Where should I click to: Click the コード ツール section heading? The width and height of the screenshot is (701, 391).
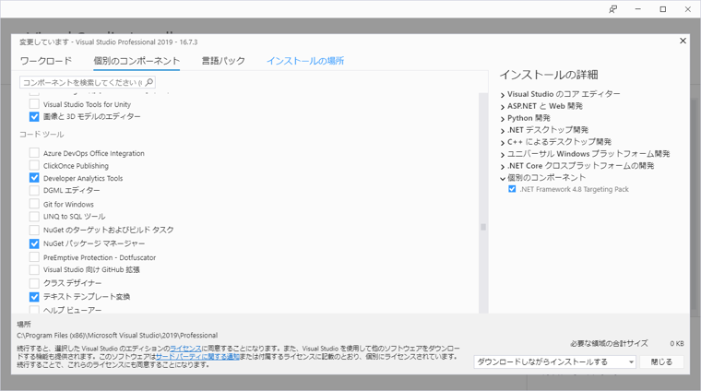[42, 135]
